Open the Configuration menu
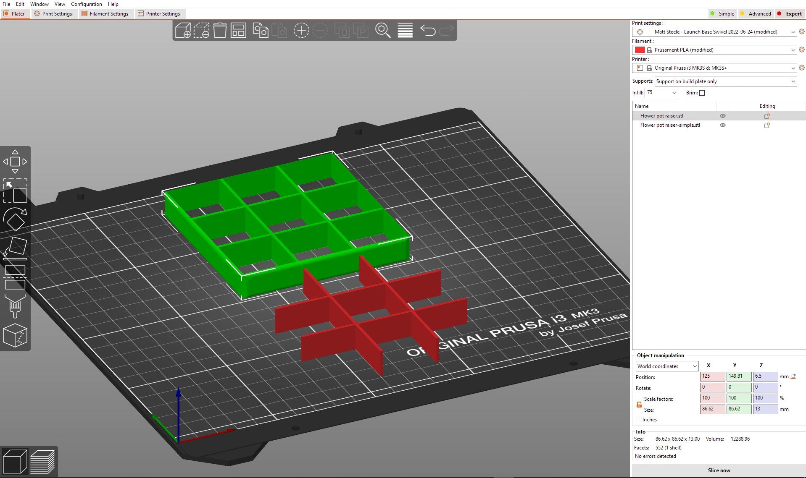Image resolution: width=806 pixels, height=478 pixels. [x=86, y=4]
